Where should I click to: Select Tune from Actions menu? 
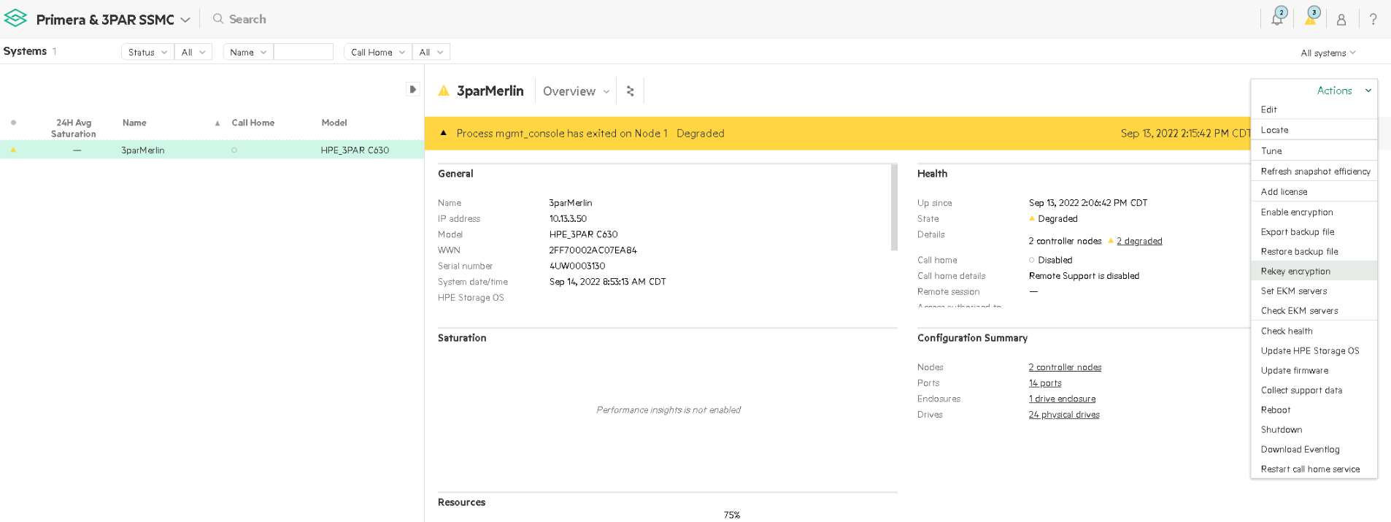pos(1314,150)
